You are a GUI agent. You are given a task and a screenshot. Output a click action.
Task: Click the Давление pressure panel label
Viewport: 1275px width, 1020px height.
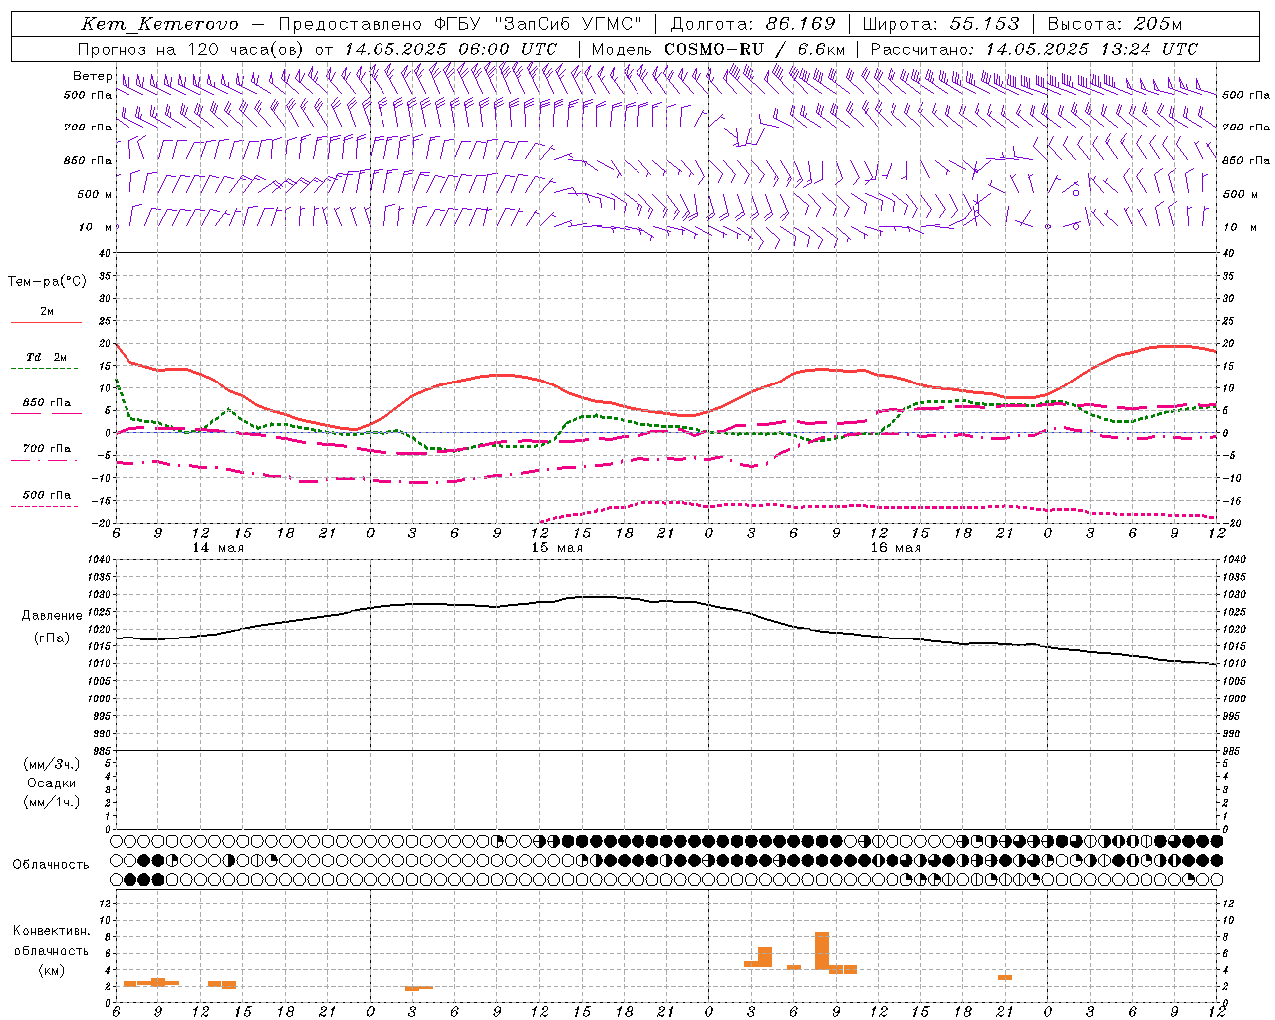coord(52,616)
